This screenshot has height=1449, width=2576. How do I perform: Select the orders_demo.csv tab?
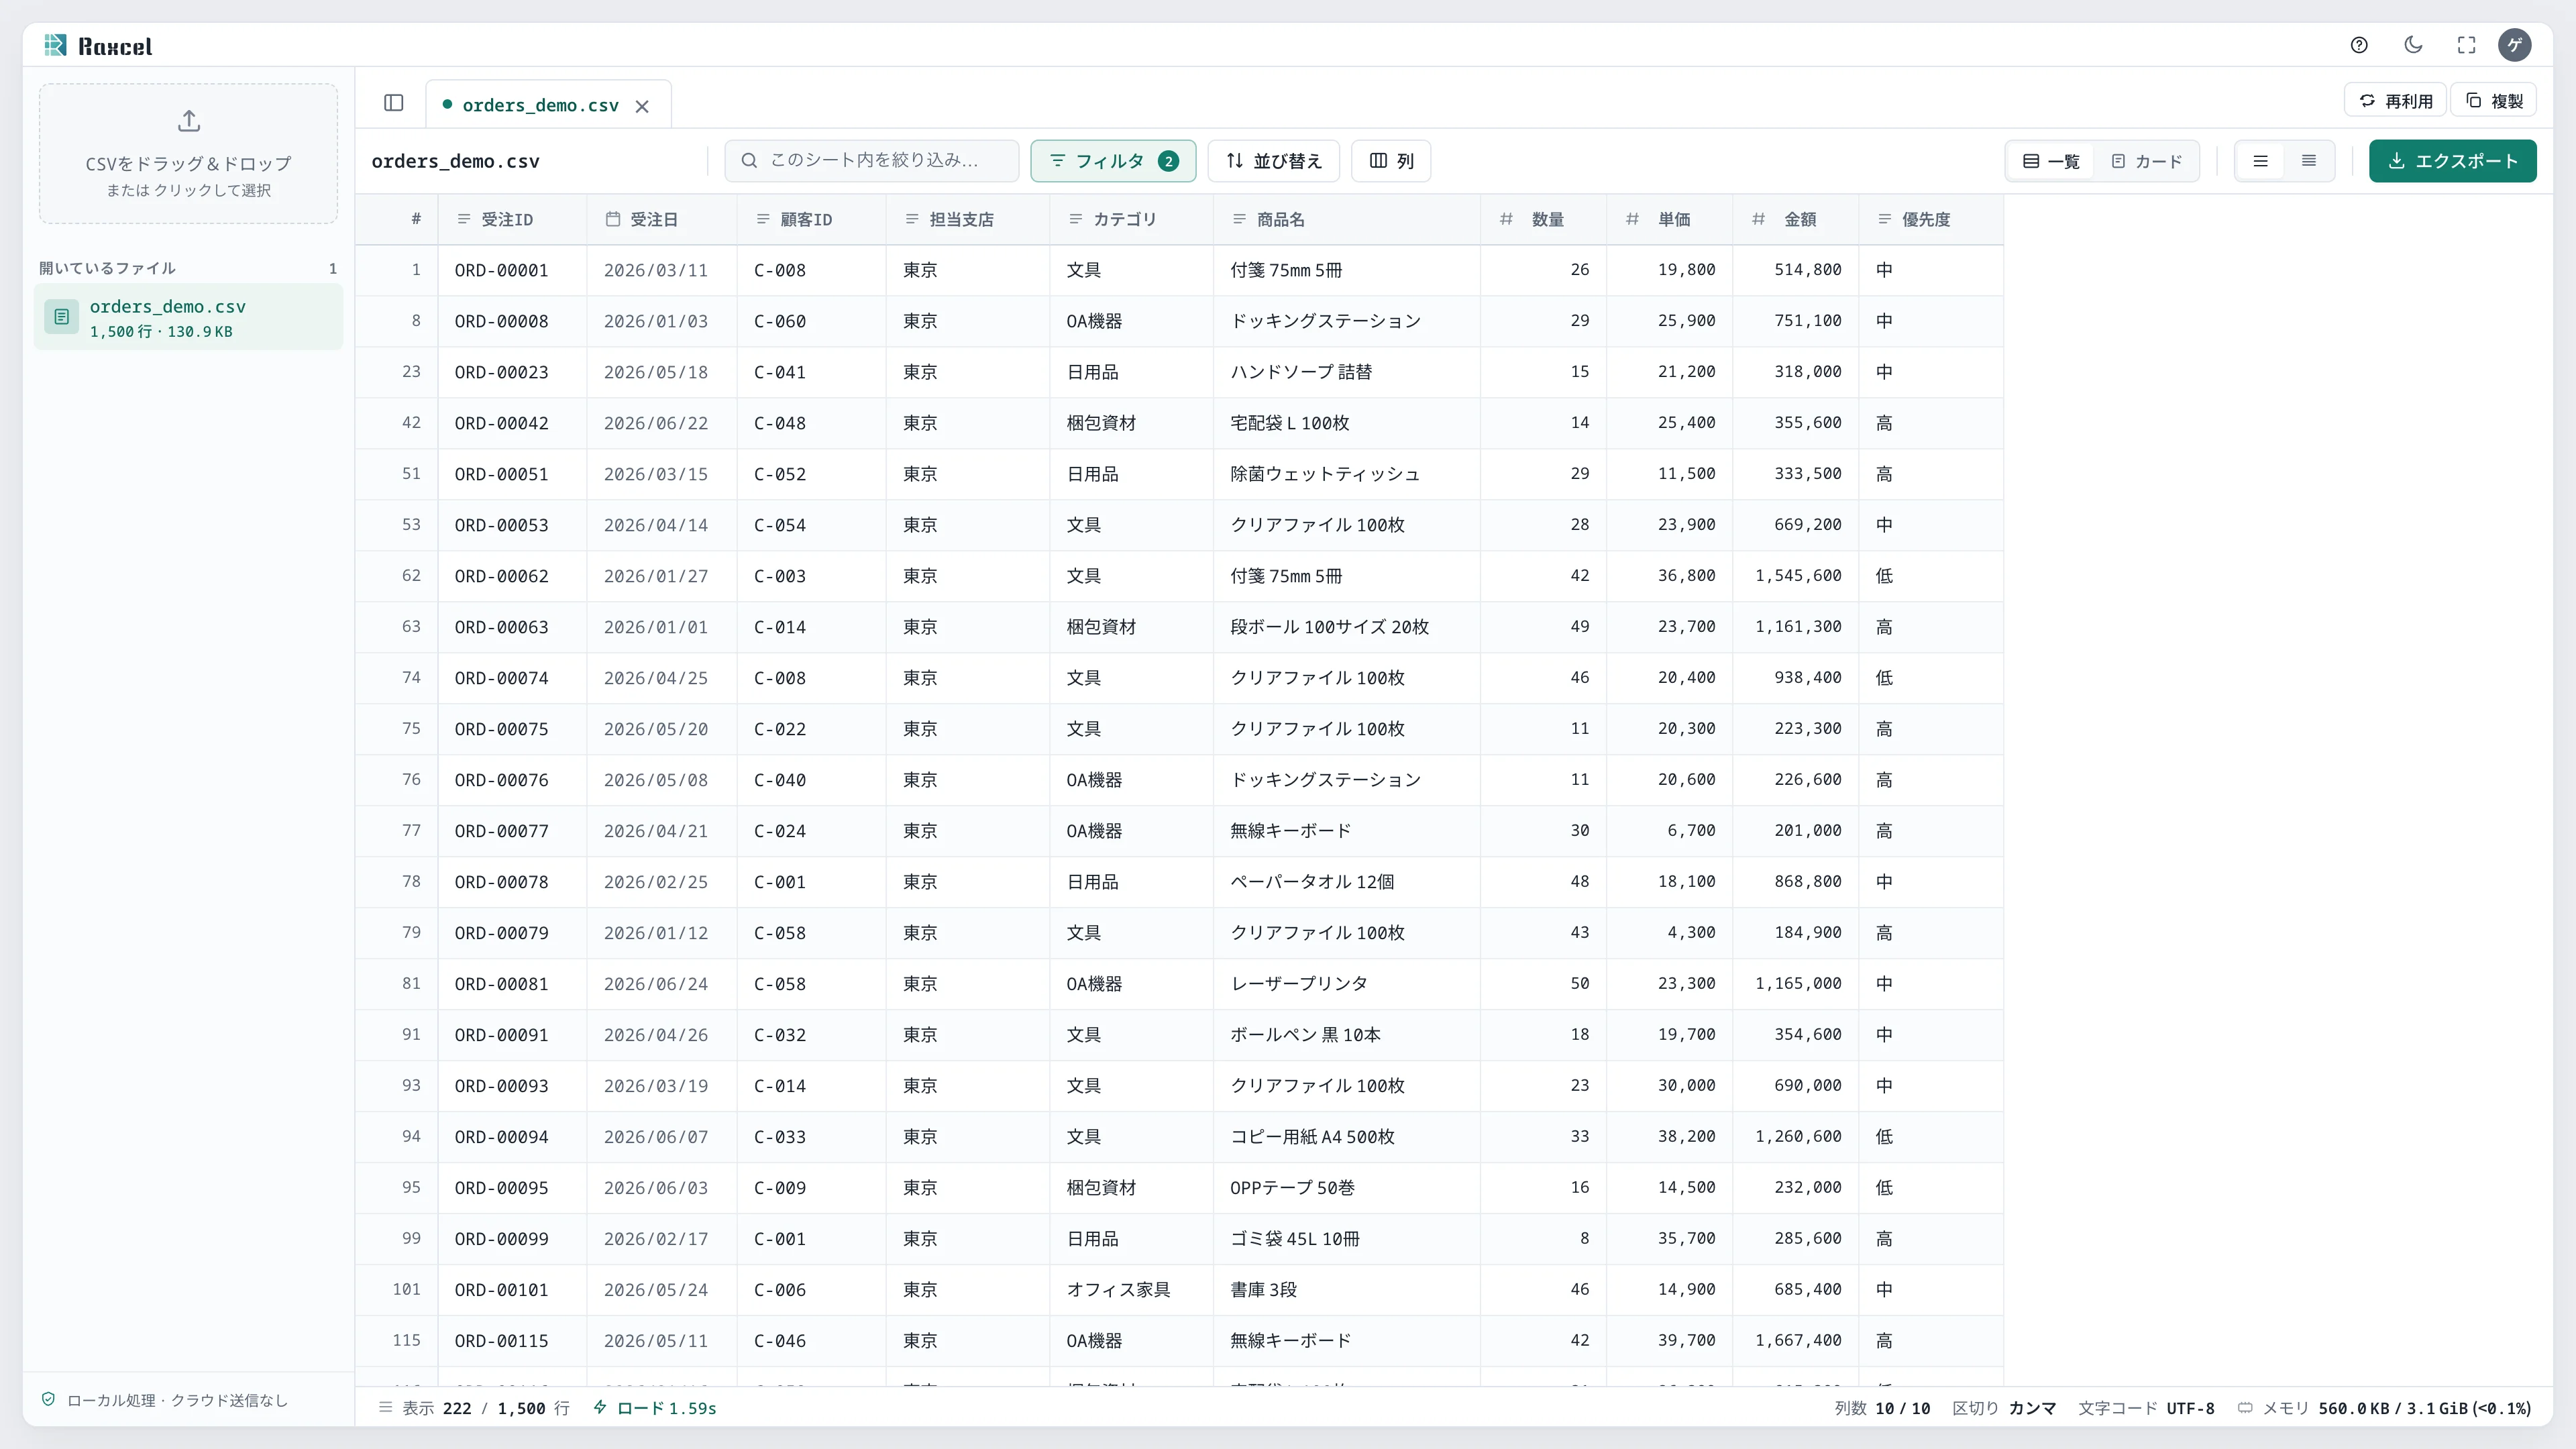point(548,105)
